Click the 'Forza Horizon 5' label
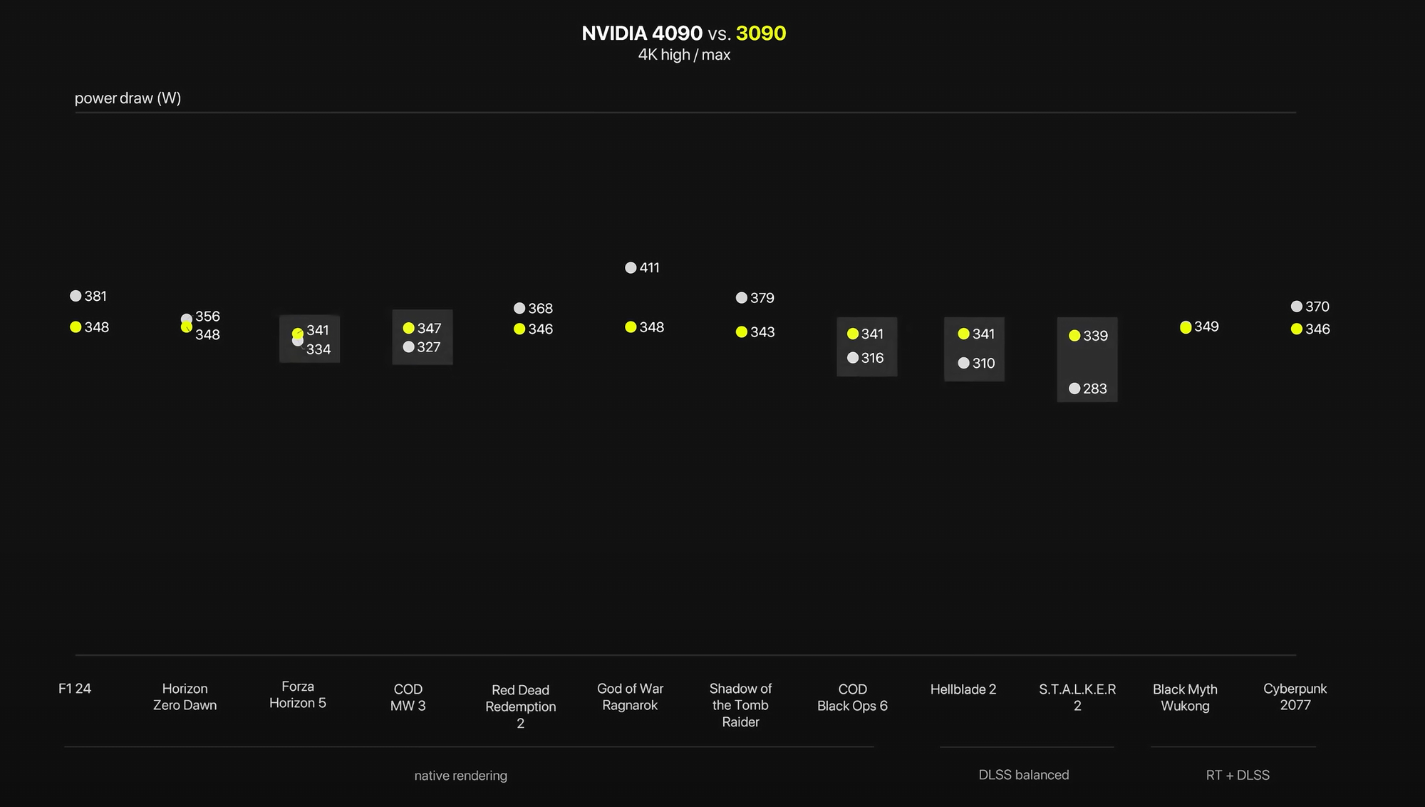The image size is (1425, 807). coord(298,695)
